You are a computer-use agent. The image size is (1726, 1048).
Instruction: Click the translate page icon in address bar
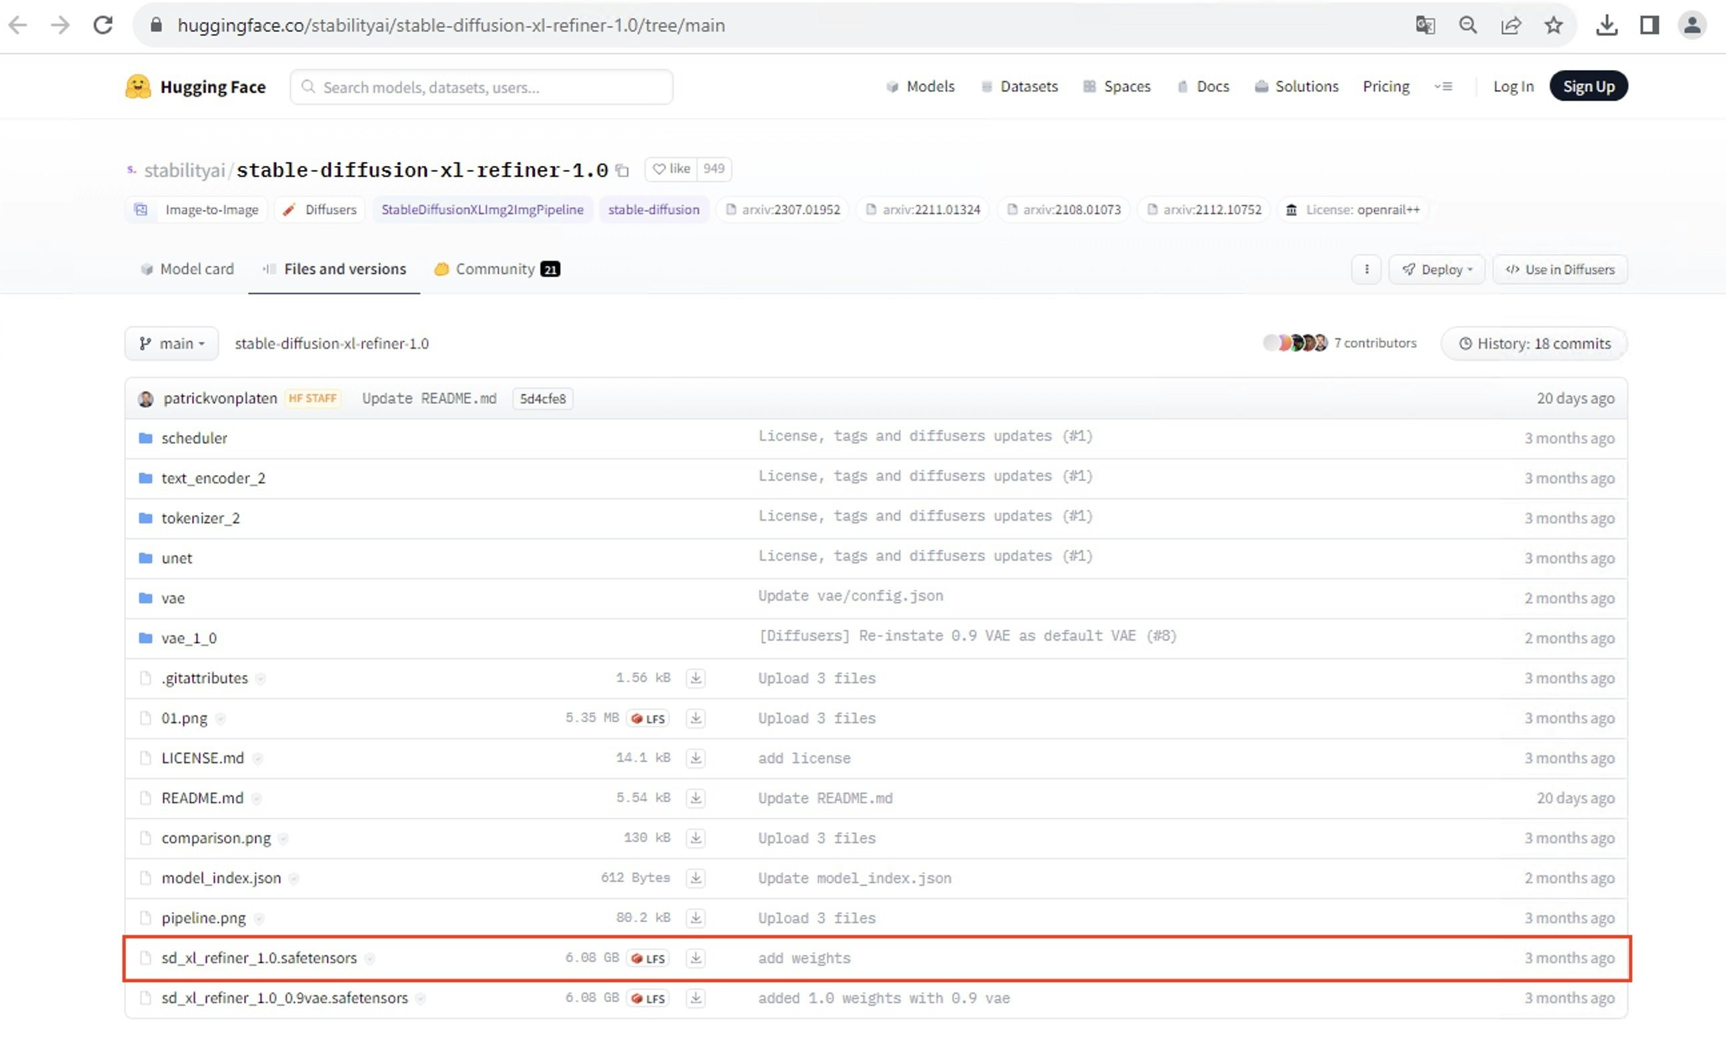[1425, 26]
